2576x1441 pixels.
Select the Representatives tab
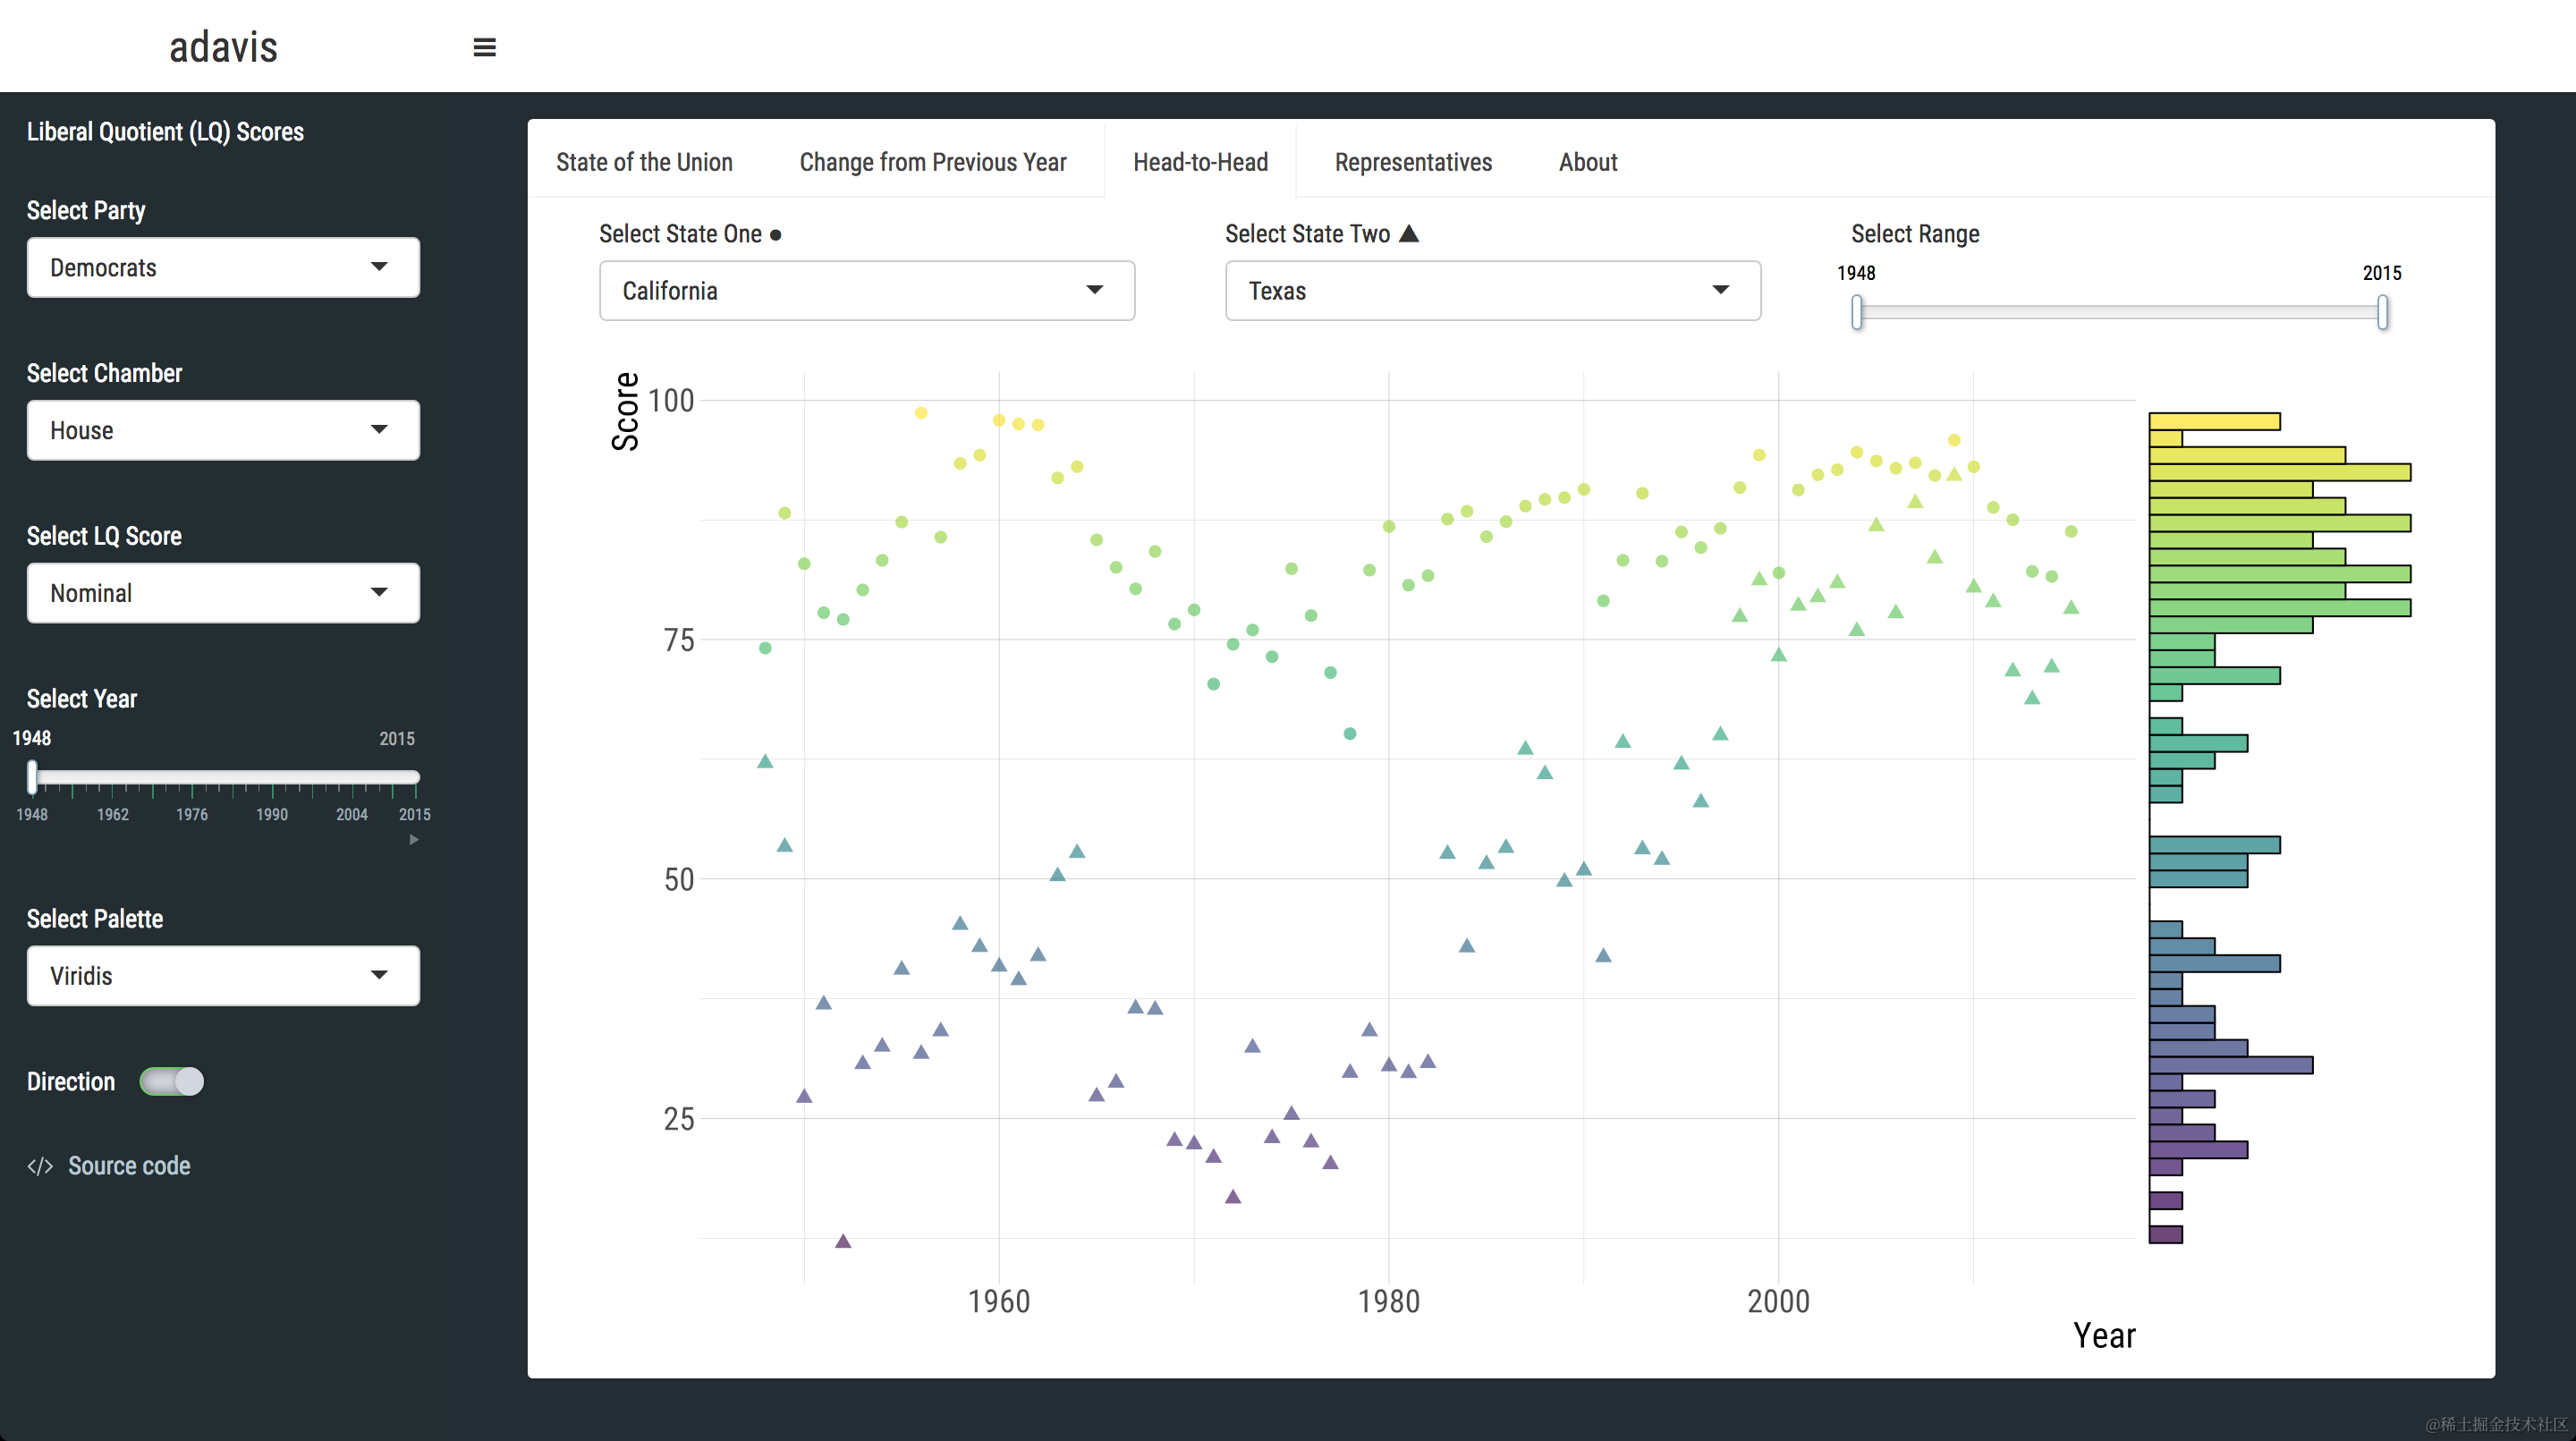(x=1412, y=162)
